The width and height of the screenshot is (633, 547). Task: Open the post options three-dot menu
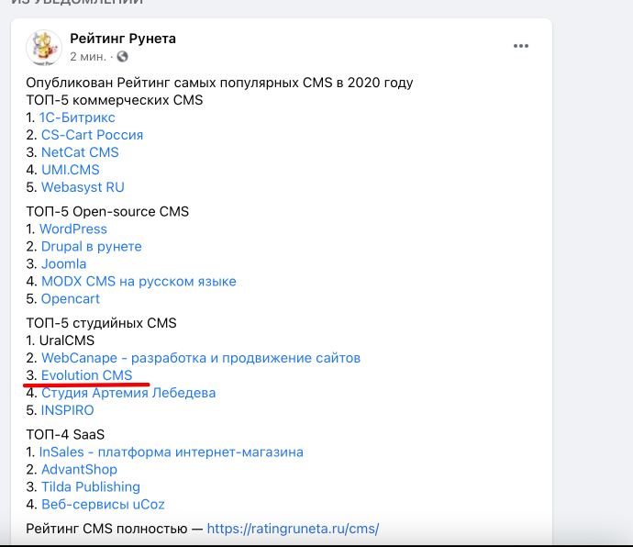[x=521, y=46]
